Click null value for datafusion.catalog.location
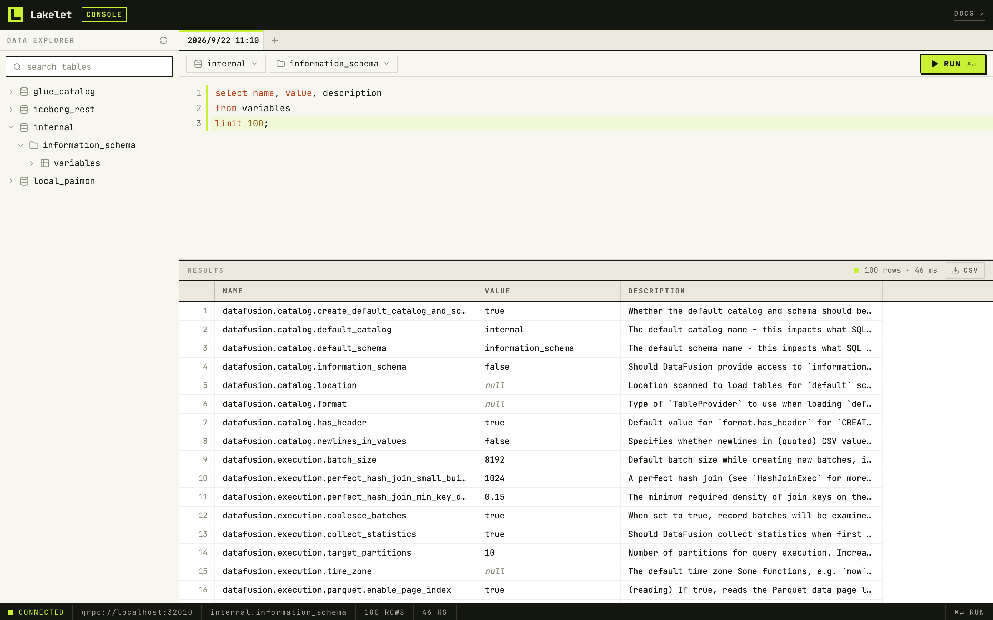The image size is (993, 620). coord(494,385)
